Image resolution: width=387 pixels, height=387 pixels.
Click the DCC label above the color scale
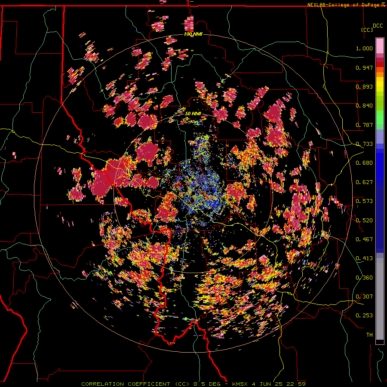tap(378, 26)
